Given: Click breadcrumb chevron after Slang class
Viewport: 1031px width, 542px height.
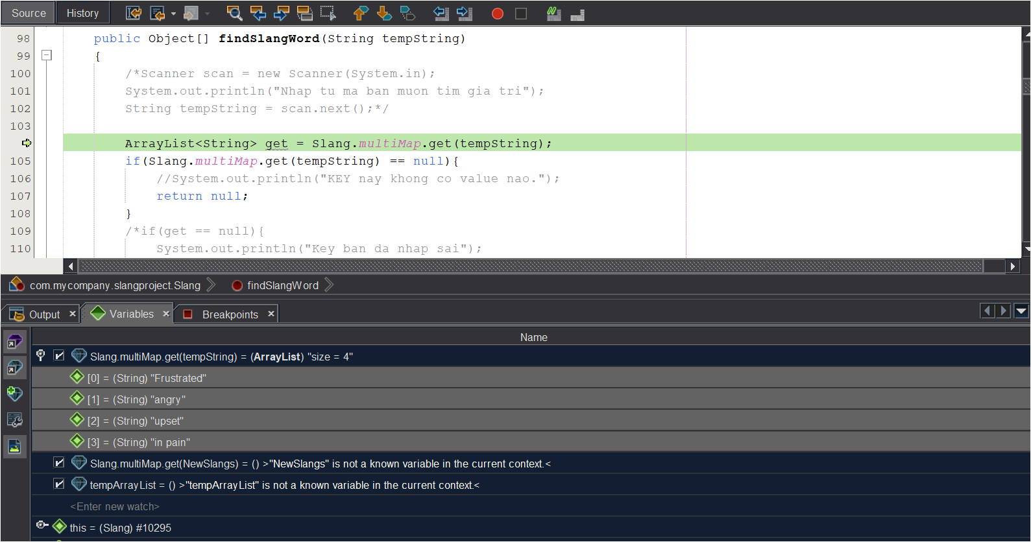Looking at the screenshot, I should click(211, 285).
